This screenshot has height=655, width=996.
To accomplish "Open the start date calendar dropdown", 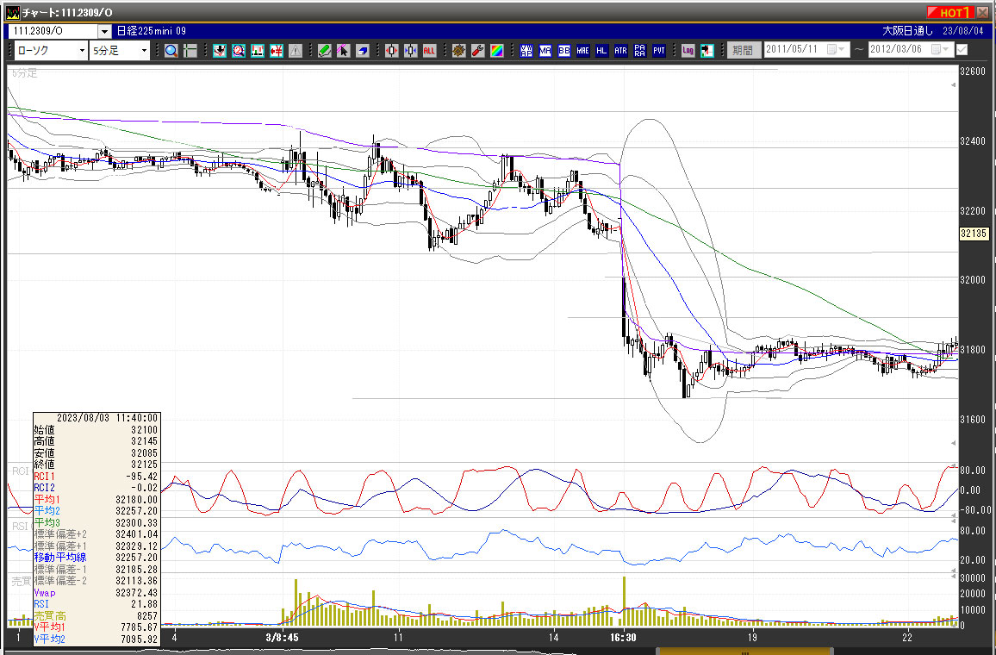I will click(836, 49).
